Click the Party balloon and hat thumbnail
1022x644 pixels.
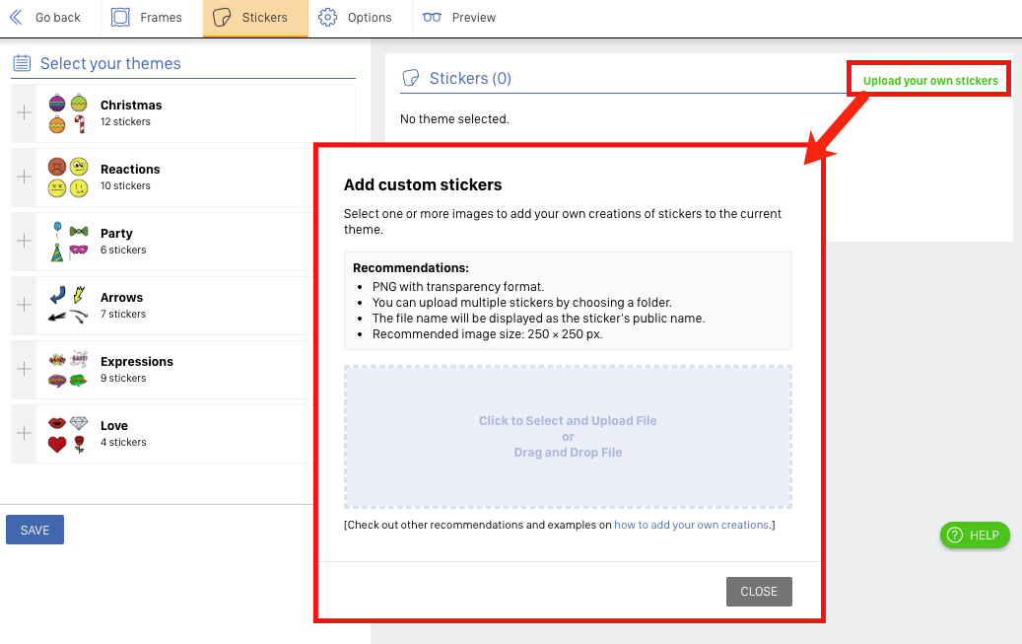[68, 241]
